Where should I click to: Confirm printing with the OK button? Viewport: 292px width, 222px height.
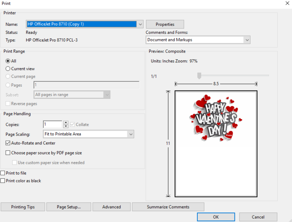pyautogui.click(x=216, y=217)
